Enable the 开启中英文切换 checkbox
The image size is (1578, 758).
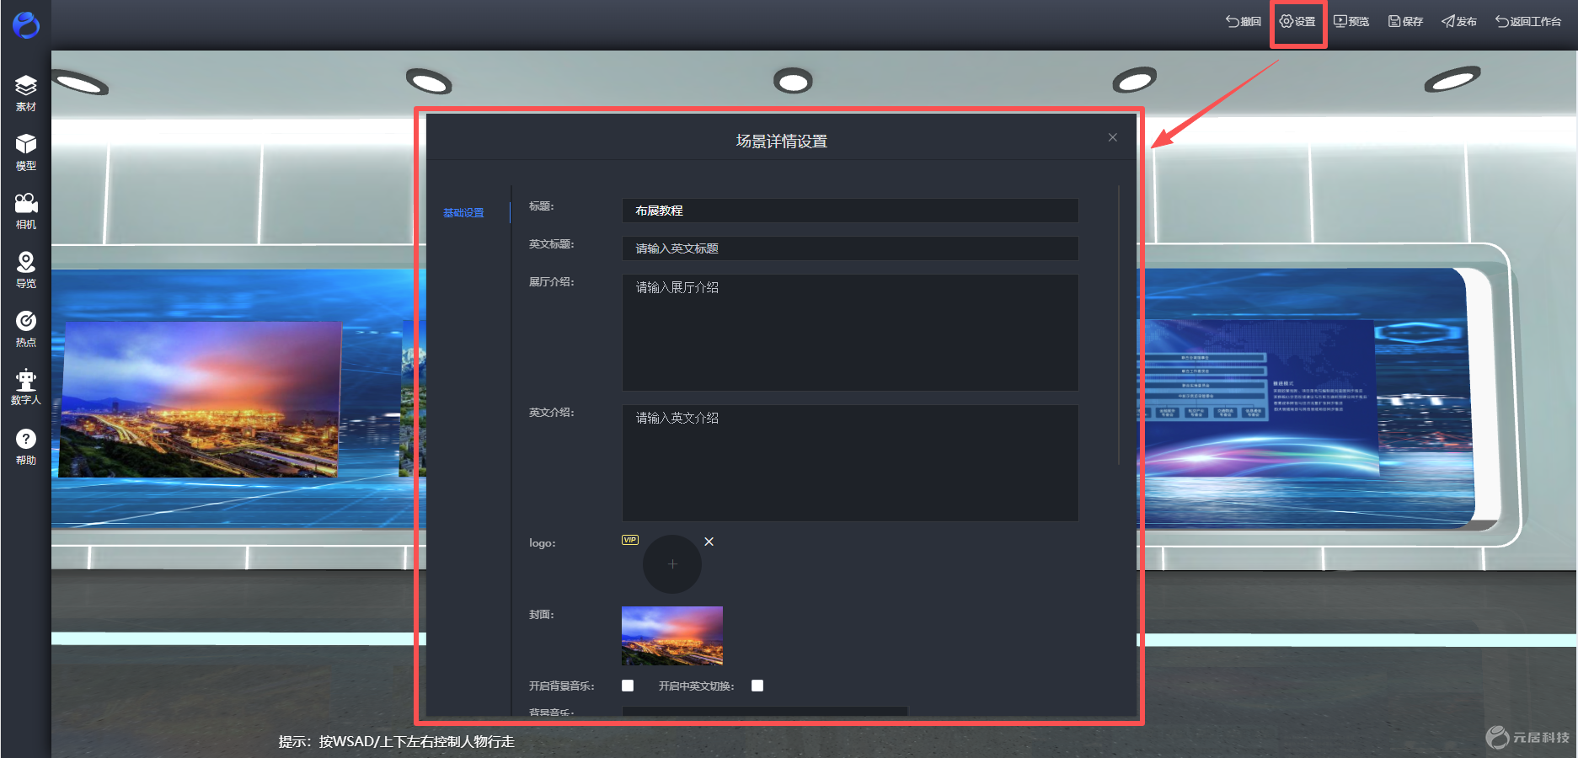(x=757, y=686)
